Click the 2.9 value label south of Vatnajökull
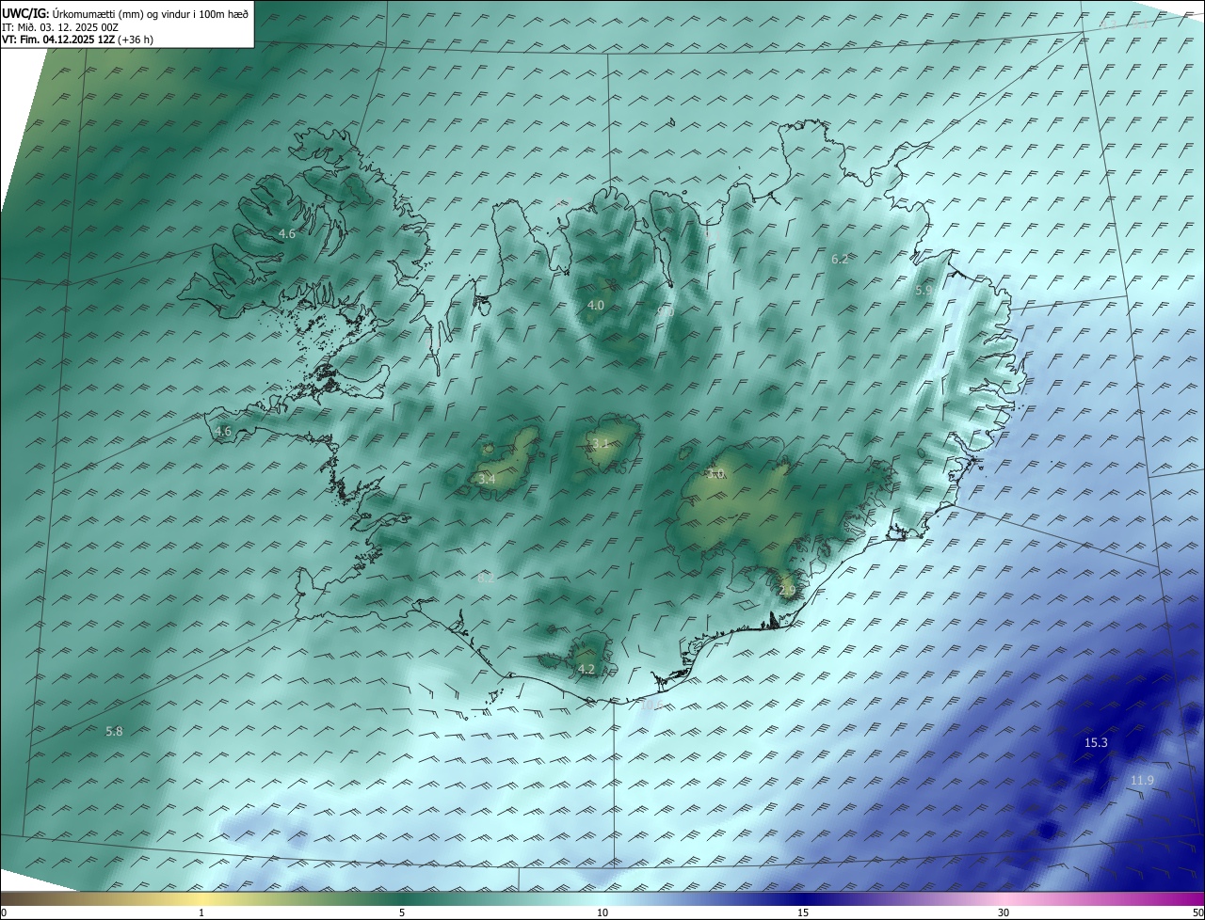The image size is (1205, 920). point(787,591)
